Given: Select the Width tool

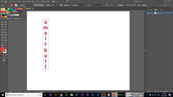Looking at the screenshot, I should 2,30.
